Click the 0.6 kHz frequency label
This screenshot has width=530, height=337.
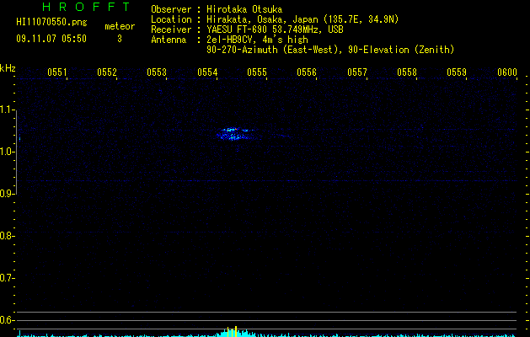point(7,320)
